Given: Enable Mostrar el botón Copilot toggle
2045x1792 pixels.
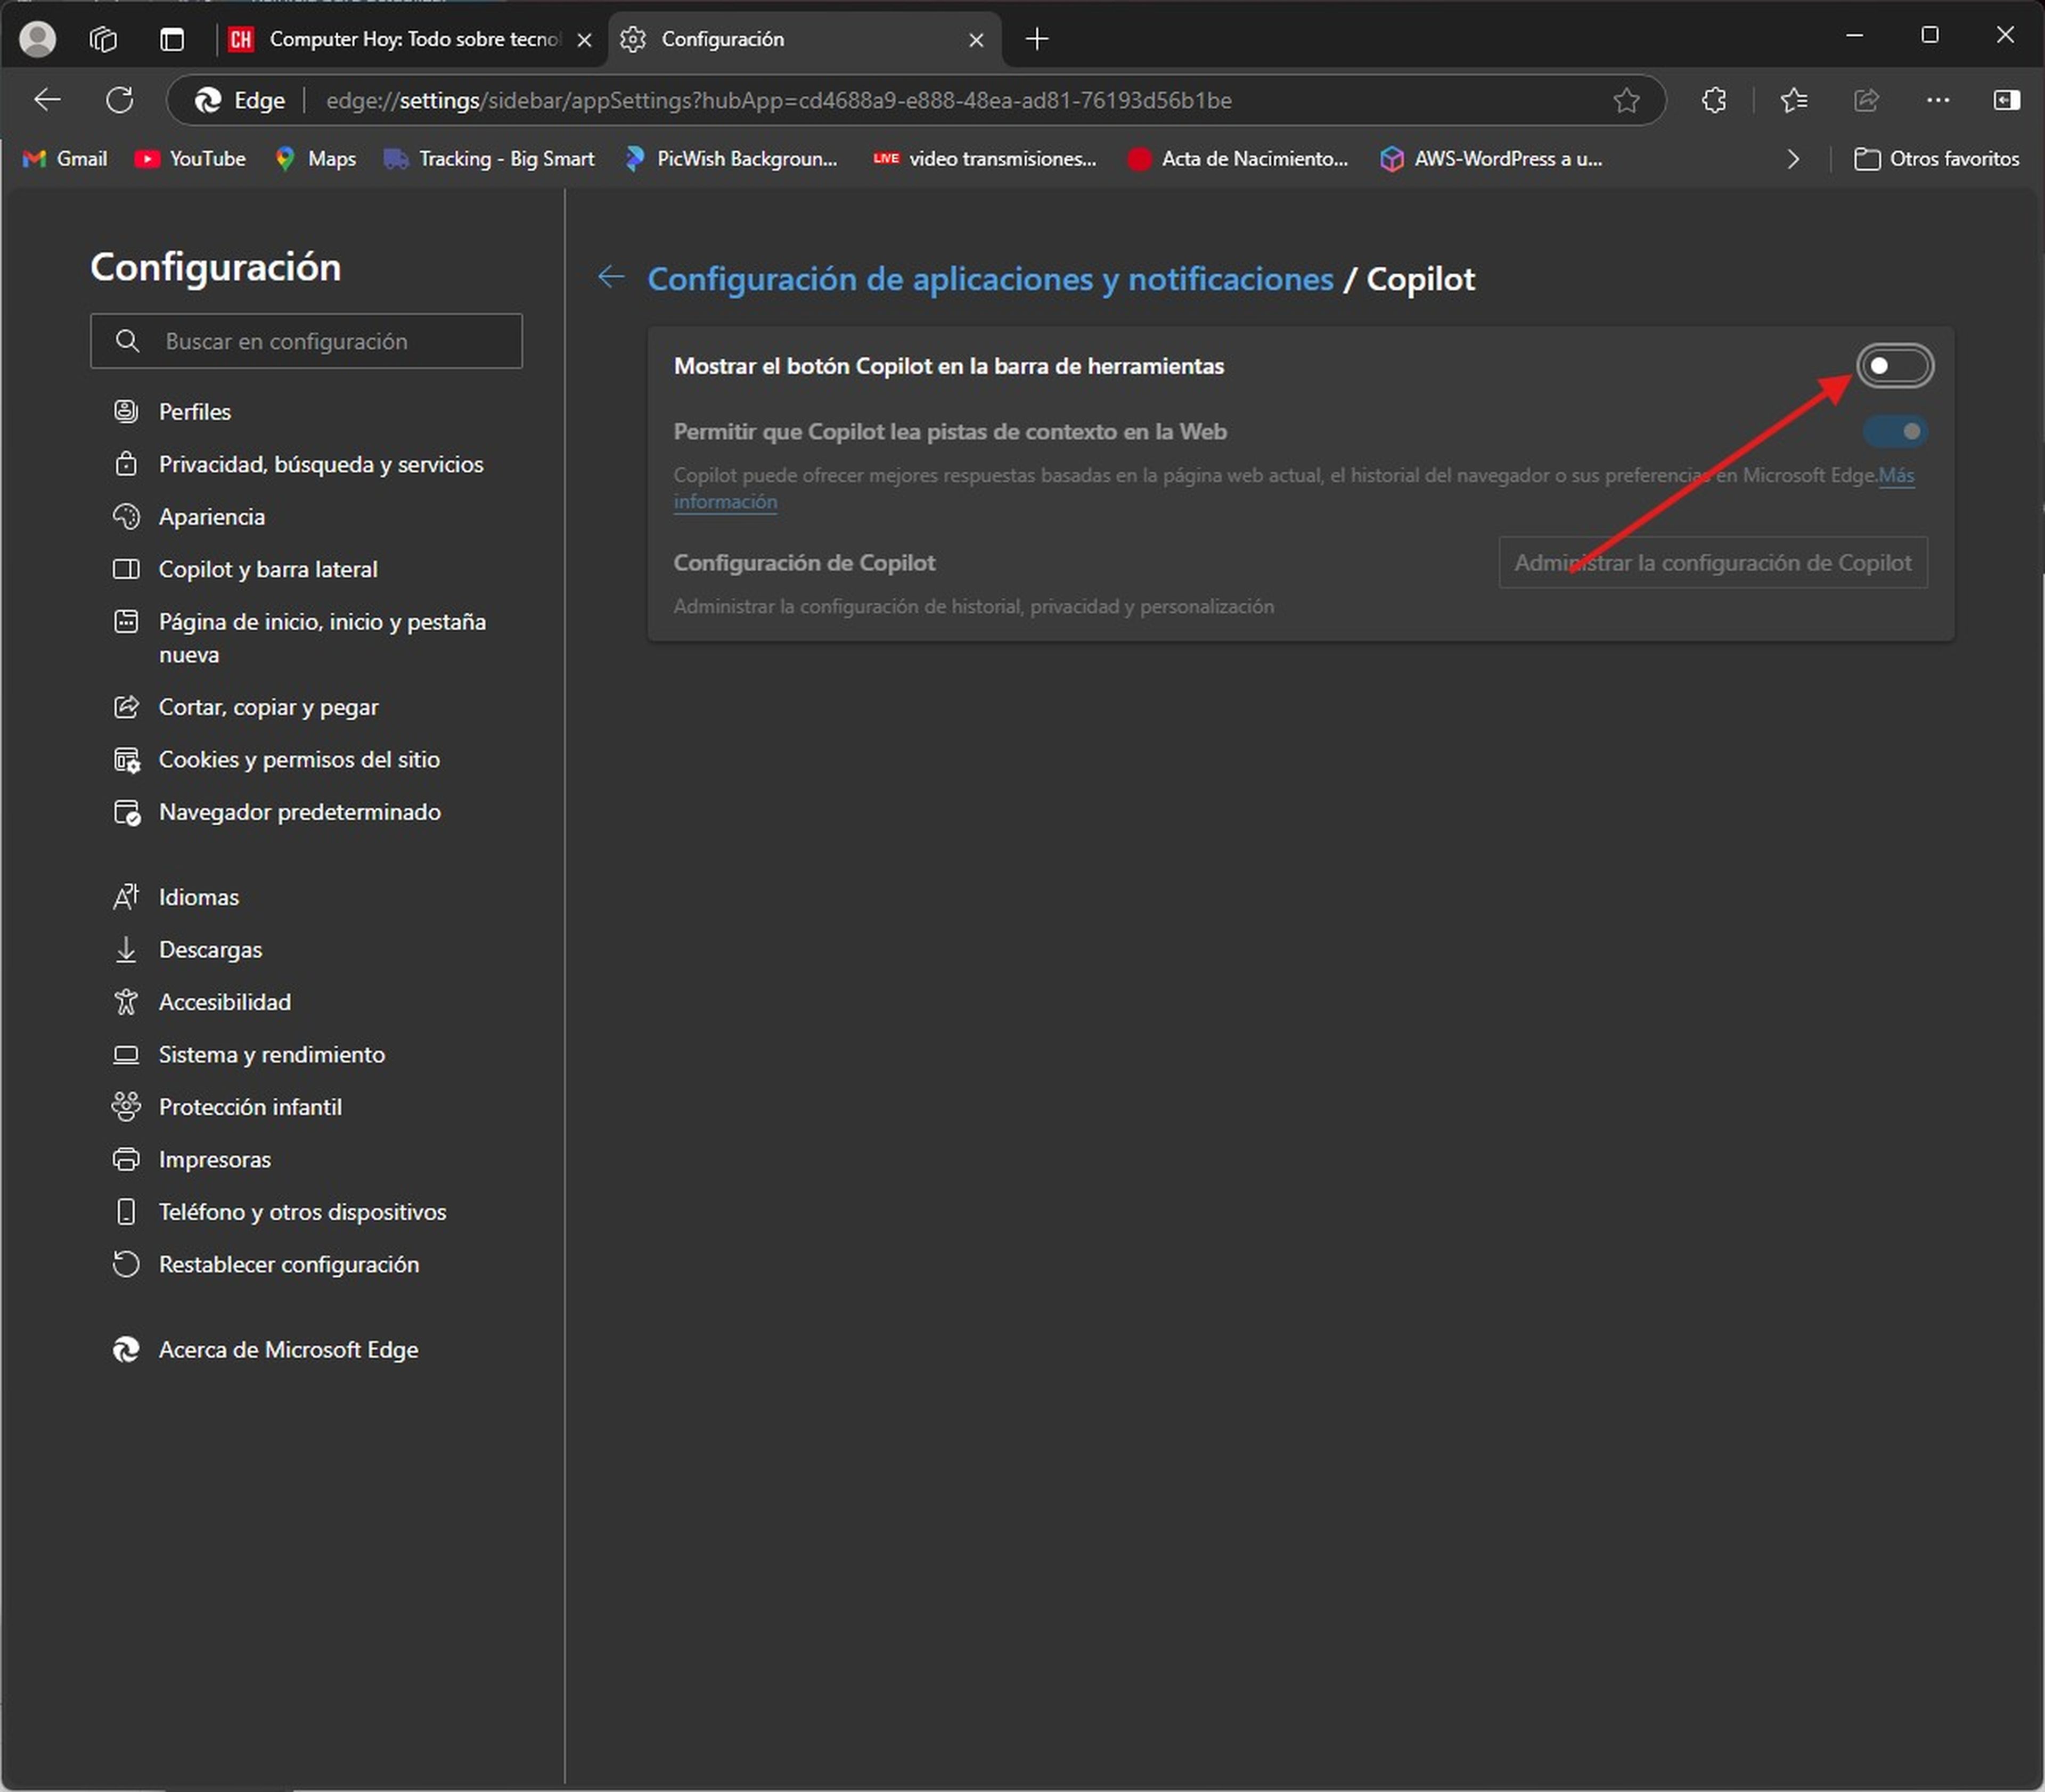Looking at the screenshot, I should pos(1895,366).
